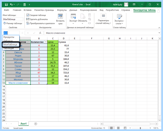Click Размер таблицы button
This screenshot has width=163, height=131.
(x=13, y=23)
